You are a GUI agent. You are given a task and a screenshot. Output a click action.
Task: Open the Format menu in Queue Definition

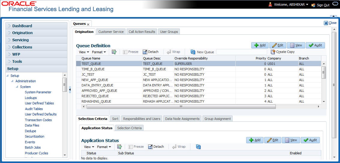(x=99, y=52)
